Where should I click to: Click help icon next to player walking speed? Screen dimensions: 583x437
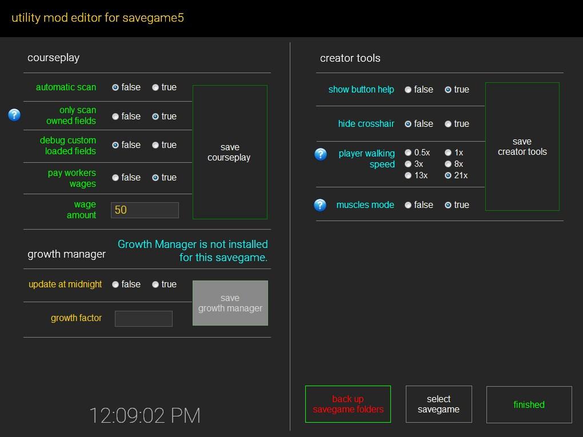[x=321, y=154]
